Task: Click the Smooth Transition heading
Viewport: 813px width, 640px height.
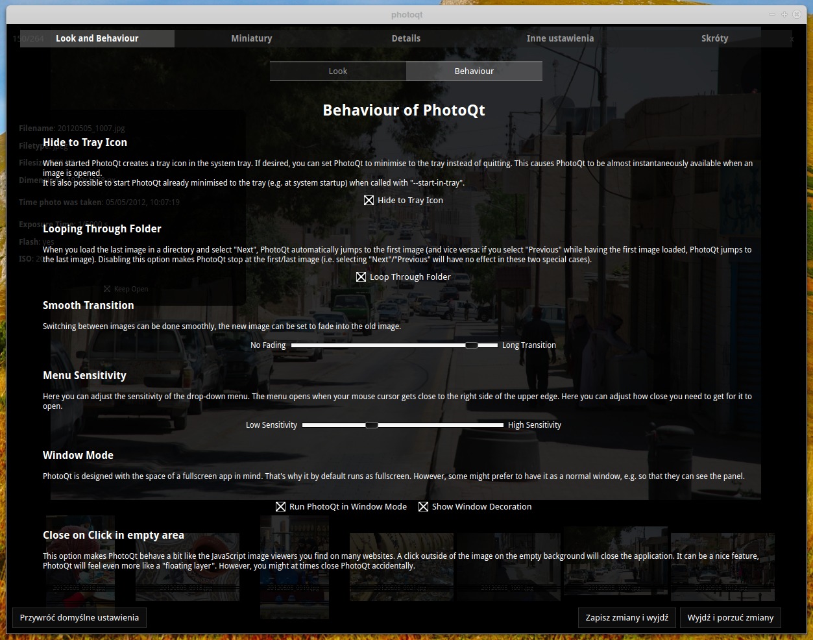Action: click(x=88, y=306)
